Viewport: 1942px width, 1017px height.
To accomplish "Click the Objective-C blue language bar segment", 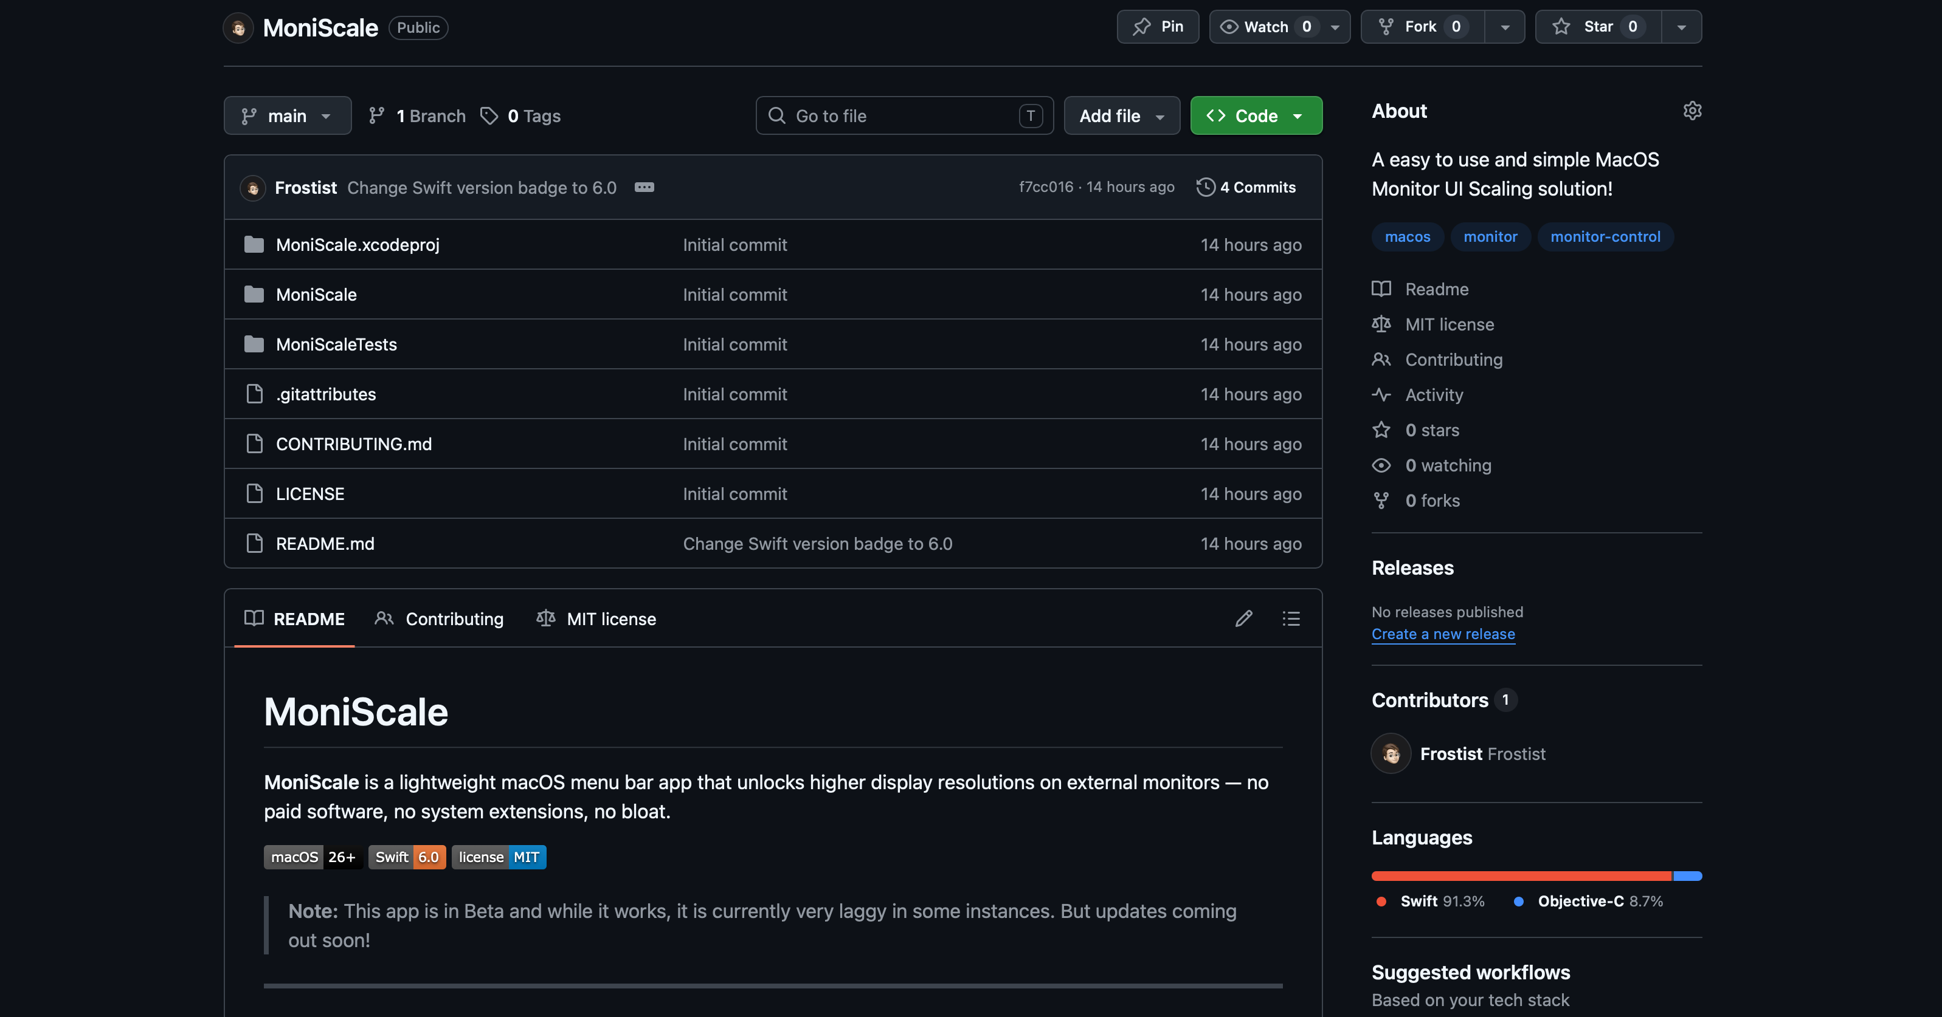I will point(1687,876).
